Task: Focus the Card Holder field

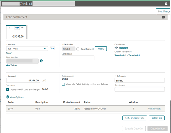Action: pyautogui.click(x=78, y=58)
